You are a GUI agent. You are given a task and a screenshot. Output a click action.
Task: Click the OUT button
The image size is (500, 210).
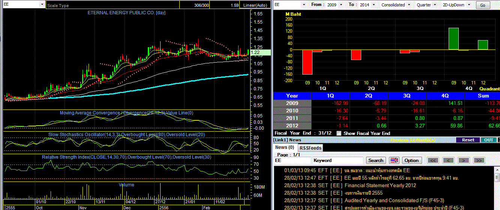click(x=488, y=140)
